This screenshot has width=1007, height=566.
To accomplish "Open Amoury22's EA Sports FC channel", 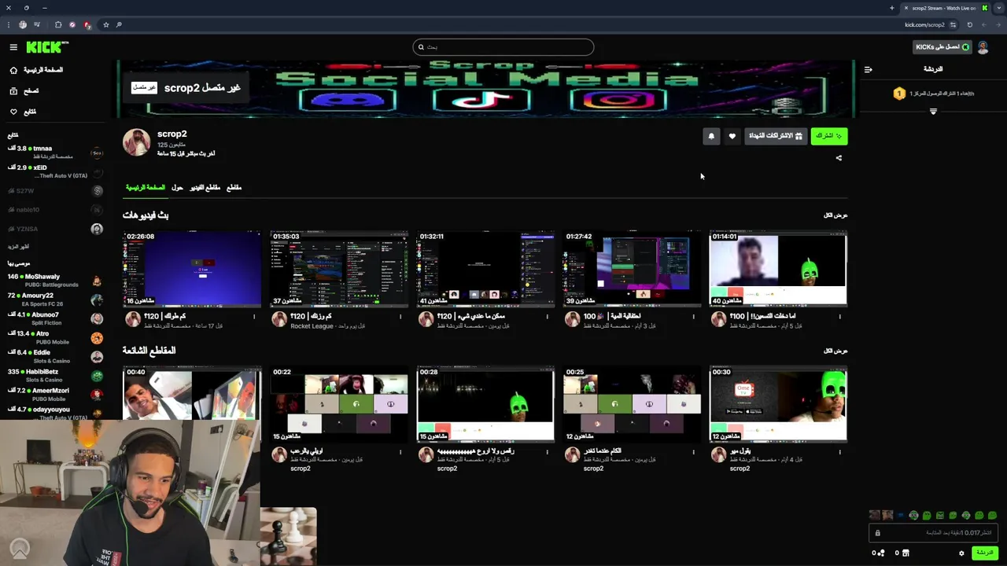I will point(55,300).
